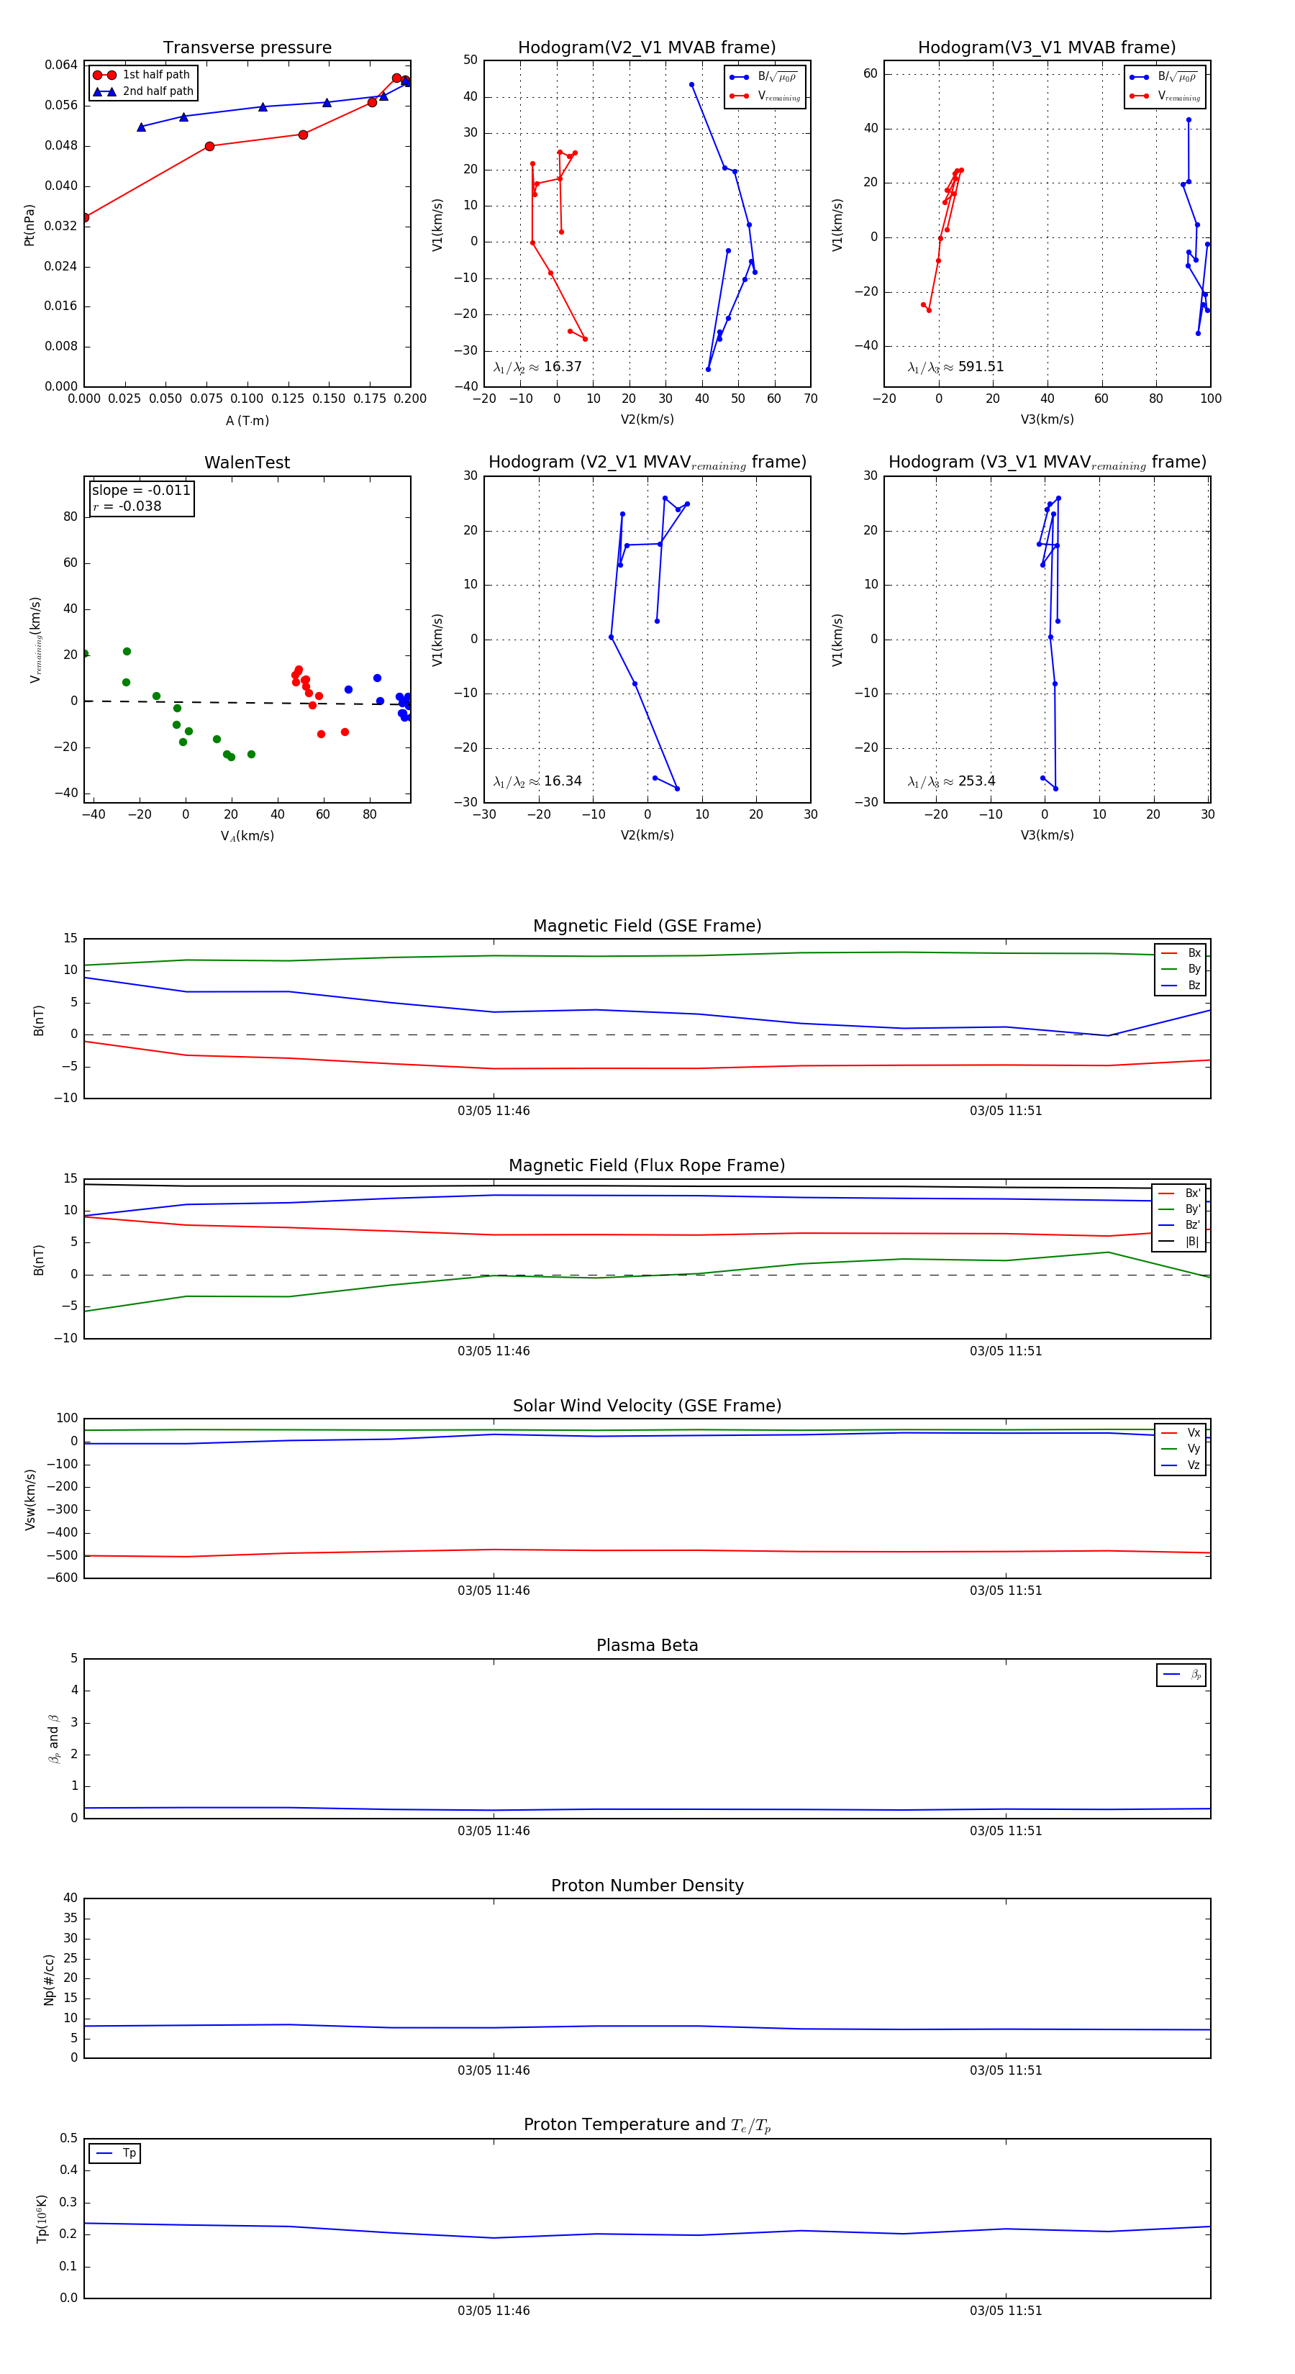This screenshot has height=2374, width=1295.
Task: Click the 'By' legend entry in GSE magnetic field plot
Action: point(1181,970)
